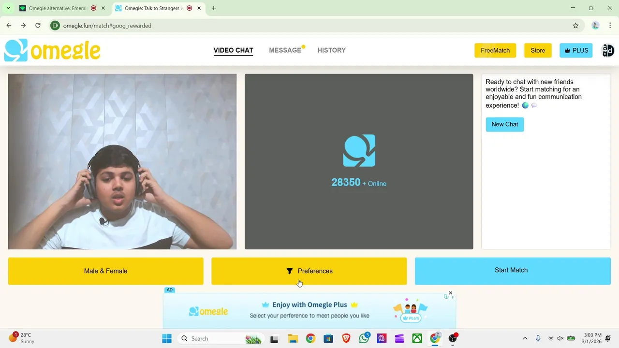Open WhatsApp from the taskbar
Viewport: 619px width, 348px height.
(x=364, y=338)
